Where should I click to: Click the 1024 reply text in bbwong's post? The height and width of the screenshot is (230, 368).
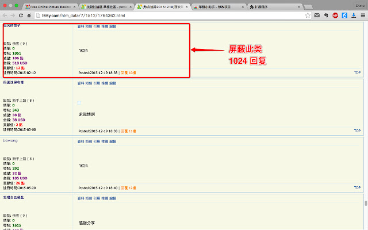83,166
